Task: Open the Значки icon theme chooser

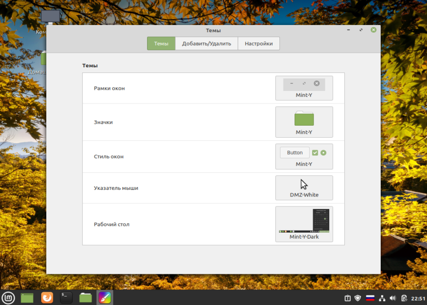Action: [304, 122]
